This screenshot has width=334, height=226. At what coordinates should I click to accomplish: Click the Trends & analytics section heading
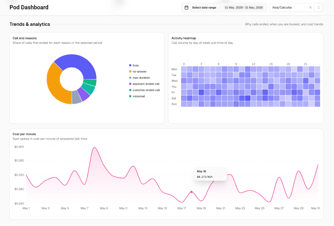coord(30,24)
